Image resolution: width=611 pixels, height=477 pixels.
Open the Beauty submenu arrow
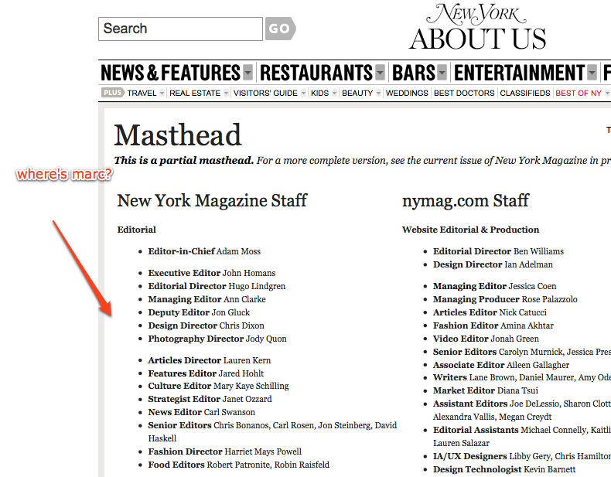point(379,94)
